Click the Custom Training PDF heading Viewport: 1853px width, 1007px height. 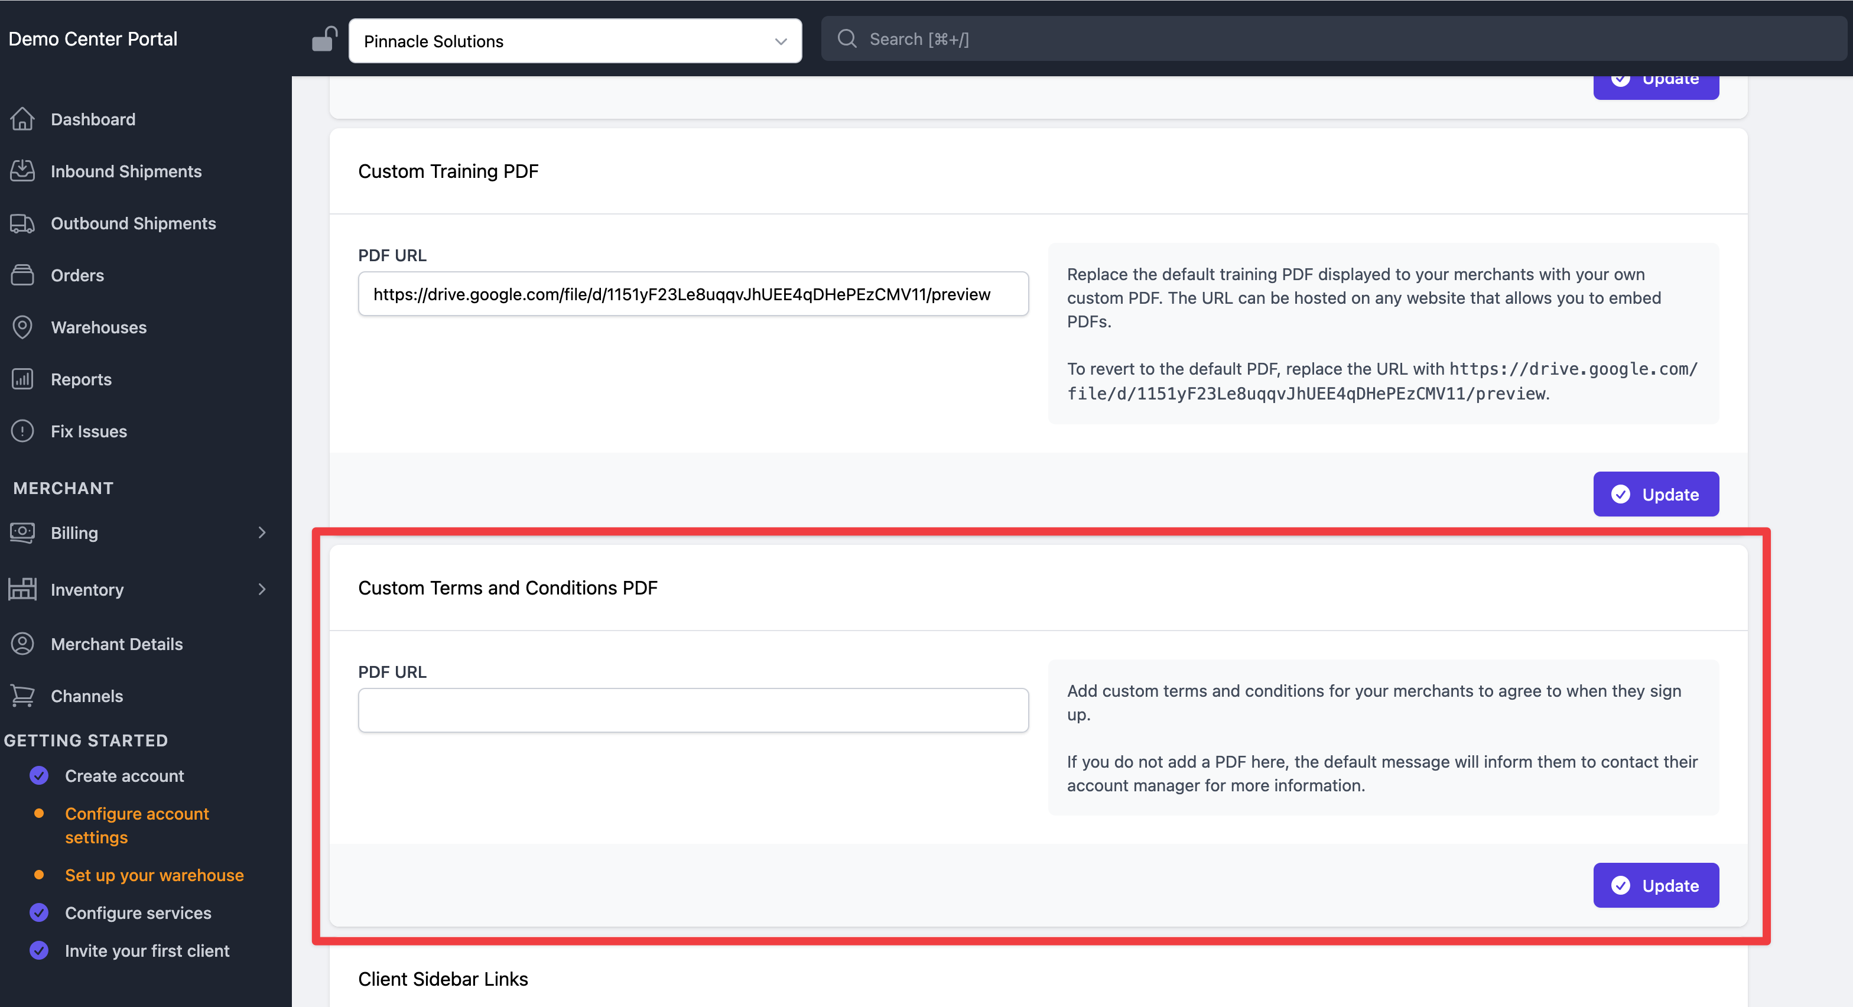click(448, 171)
